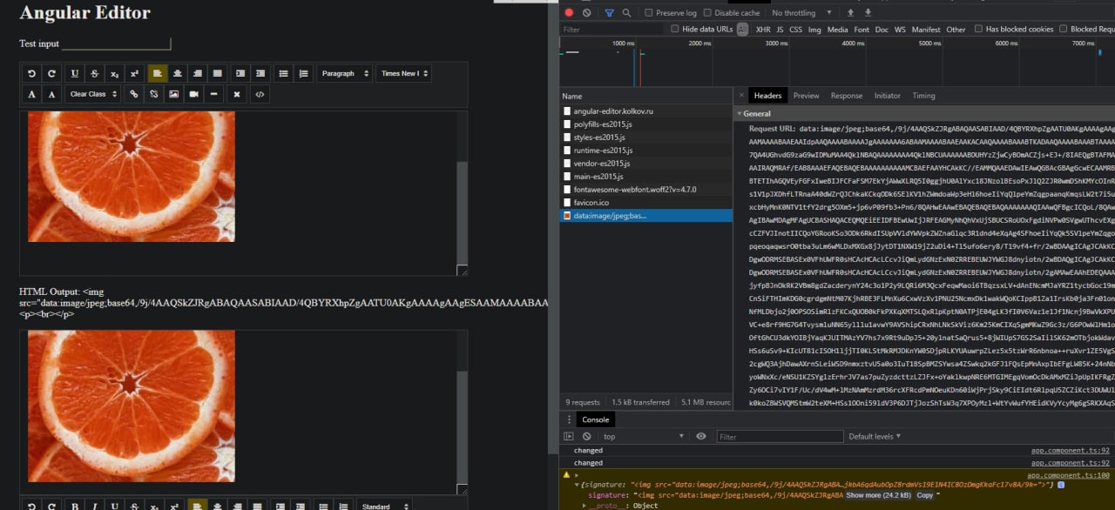The image size is (1115, 510).
Task: Click the undo icon in editor toolbar
Action: (32, 74)
